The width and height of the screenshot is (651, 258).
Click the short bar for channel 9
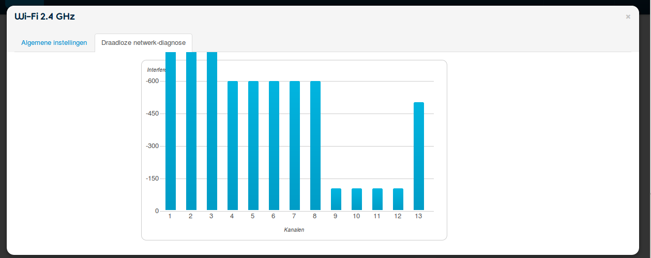[x=336, y=200]
